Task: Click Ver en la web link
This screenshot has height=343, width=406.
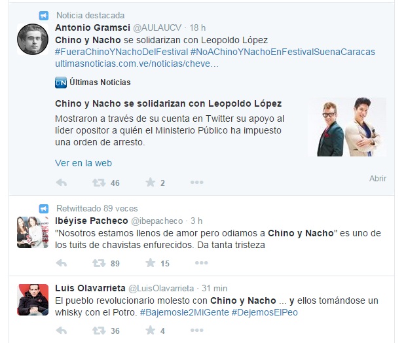Action: pyautogui.click(x=83, y=163)
